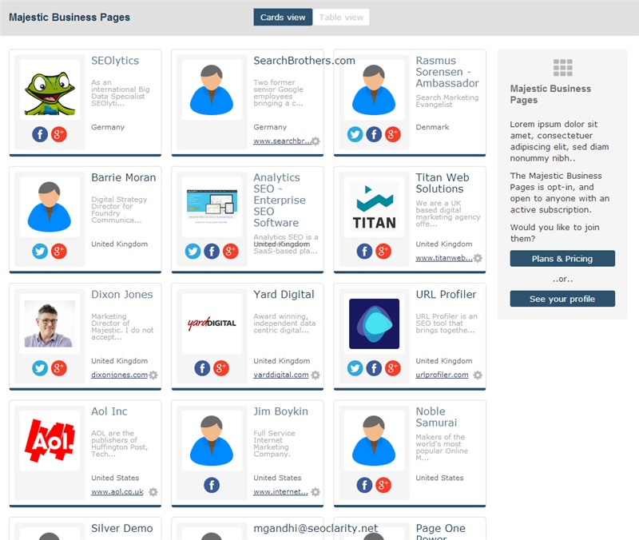Open Noble Samurai Google Plus icon
The image size is (639, 540).
pos(383,485)
